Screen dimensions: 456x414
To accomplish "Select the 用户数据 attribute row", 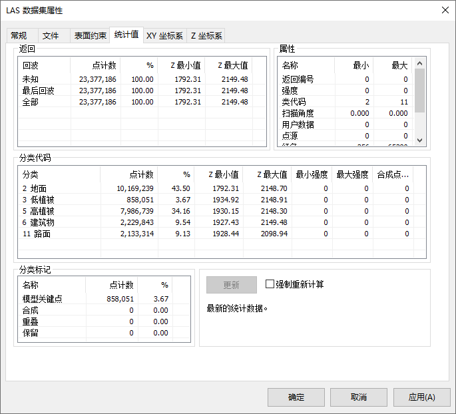I will [346, 124].
